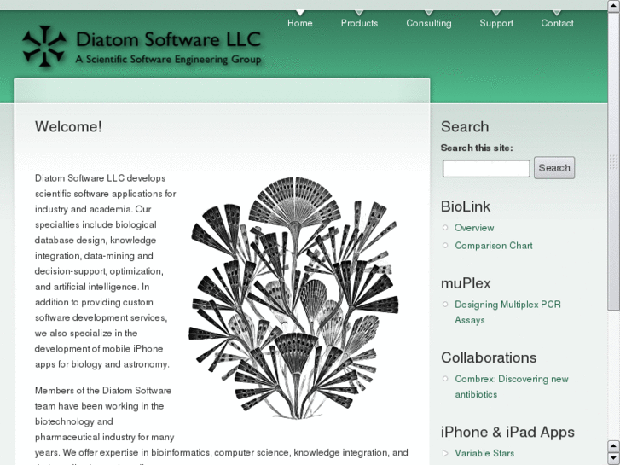Click the bullet beside Comparison Chart
Screen dimensions: 620x465
pos(445,246)
